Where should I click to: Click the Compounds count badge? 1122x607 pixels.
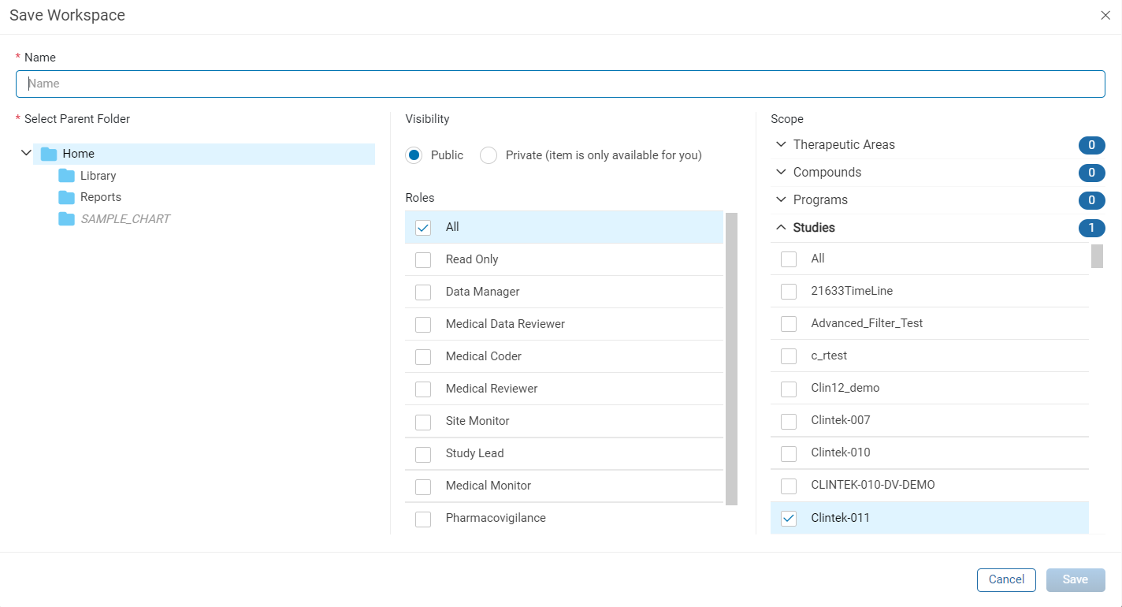(1092, 173)
